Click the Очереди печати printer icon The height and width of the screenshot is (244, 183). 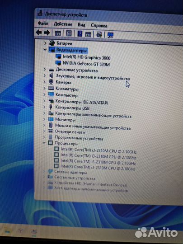click(x=51, y=131)
